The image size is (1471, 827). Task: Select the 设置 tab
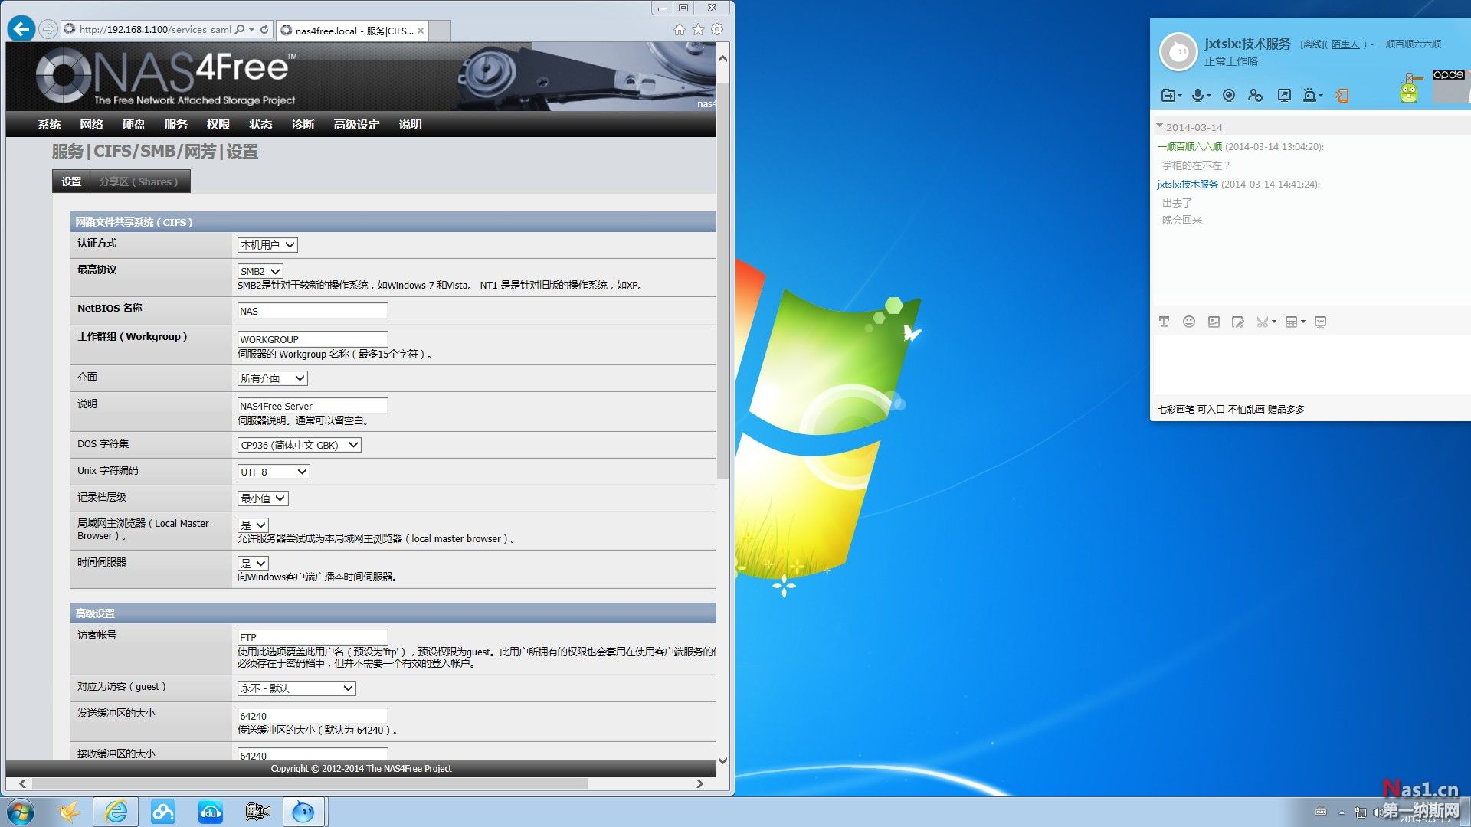point(71,181)
